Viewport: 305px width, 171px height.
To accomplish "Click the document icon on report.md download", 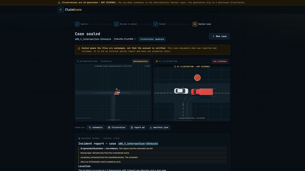I will coord(132,128).
